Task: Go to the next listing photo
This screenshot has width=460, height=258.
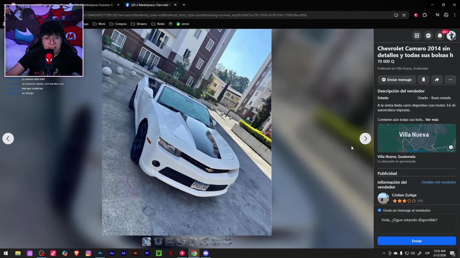Action: [365, 139]
